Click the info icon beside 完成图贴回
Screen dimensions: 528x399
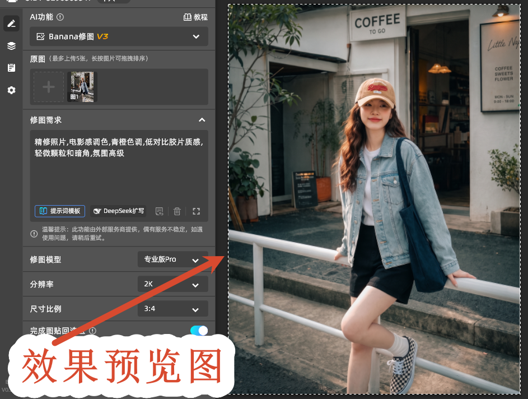coord(92,331)
